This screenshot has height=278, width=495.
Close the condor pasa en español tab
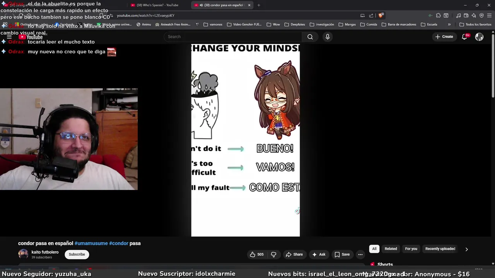[x=249, y=5]
